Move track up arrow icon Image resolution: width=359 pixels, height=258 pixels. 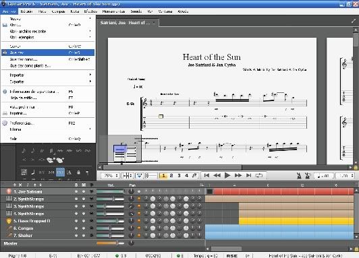pyautogui.click(x=35, y=185)
